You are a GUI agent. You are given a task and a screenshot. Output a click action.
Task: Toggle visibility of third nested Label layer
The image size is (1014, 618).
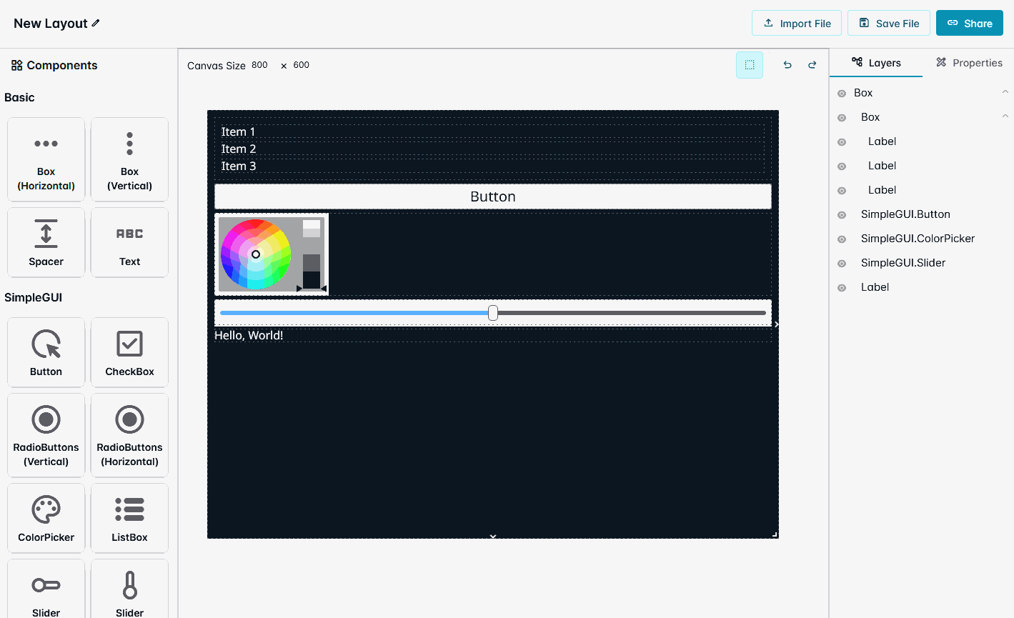point(842,191)
